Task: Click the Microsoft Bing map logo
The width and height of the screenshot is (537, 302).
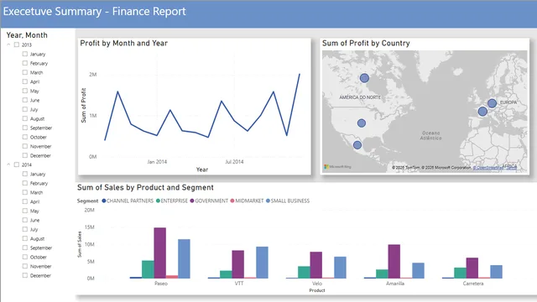Action: (337, 167)
